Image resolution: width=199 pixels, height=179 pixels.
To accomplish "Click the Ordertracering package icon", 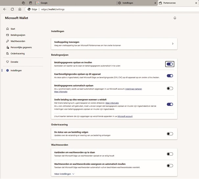I will coord(8,53).
